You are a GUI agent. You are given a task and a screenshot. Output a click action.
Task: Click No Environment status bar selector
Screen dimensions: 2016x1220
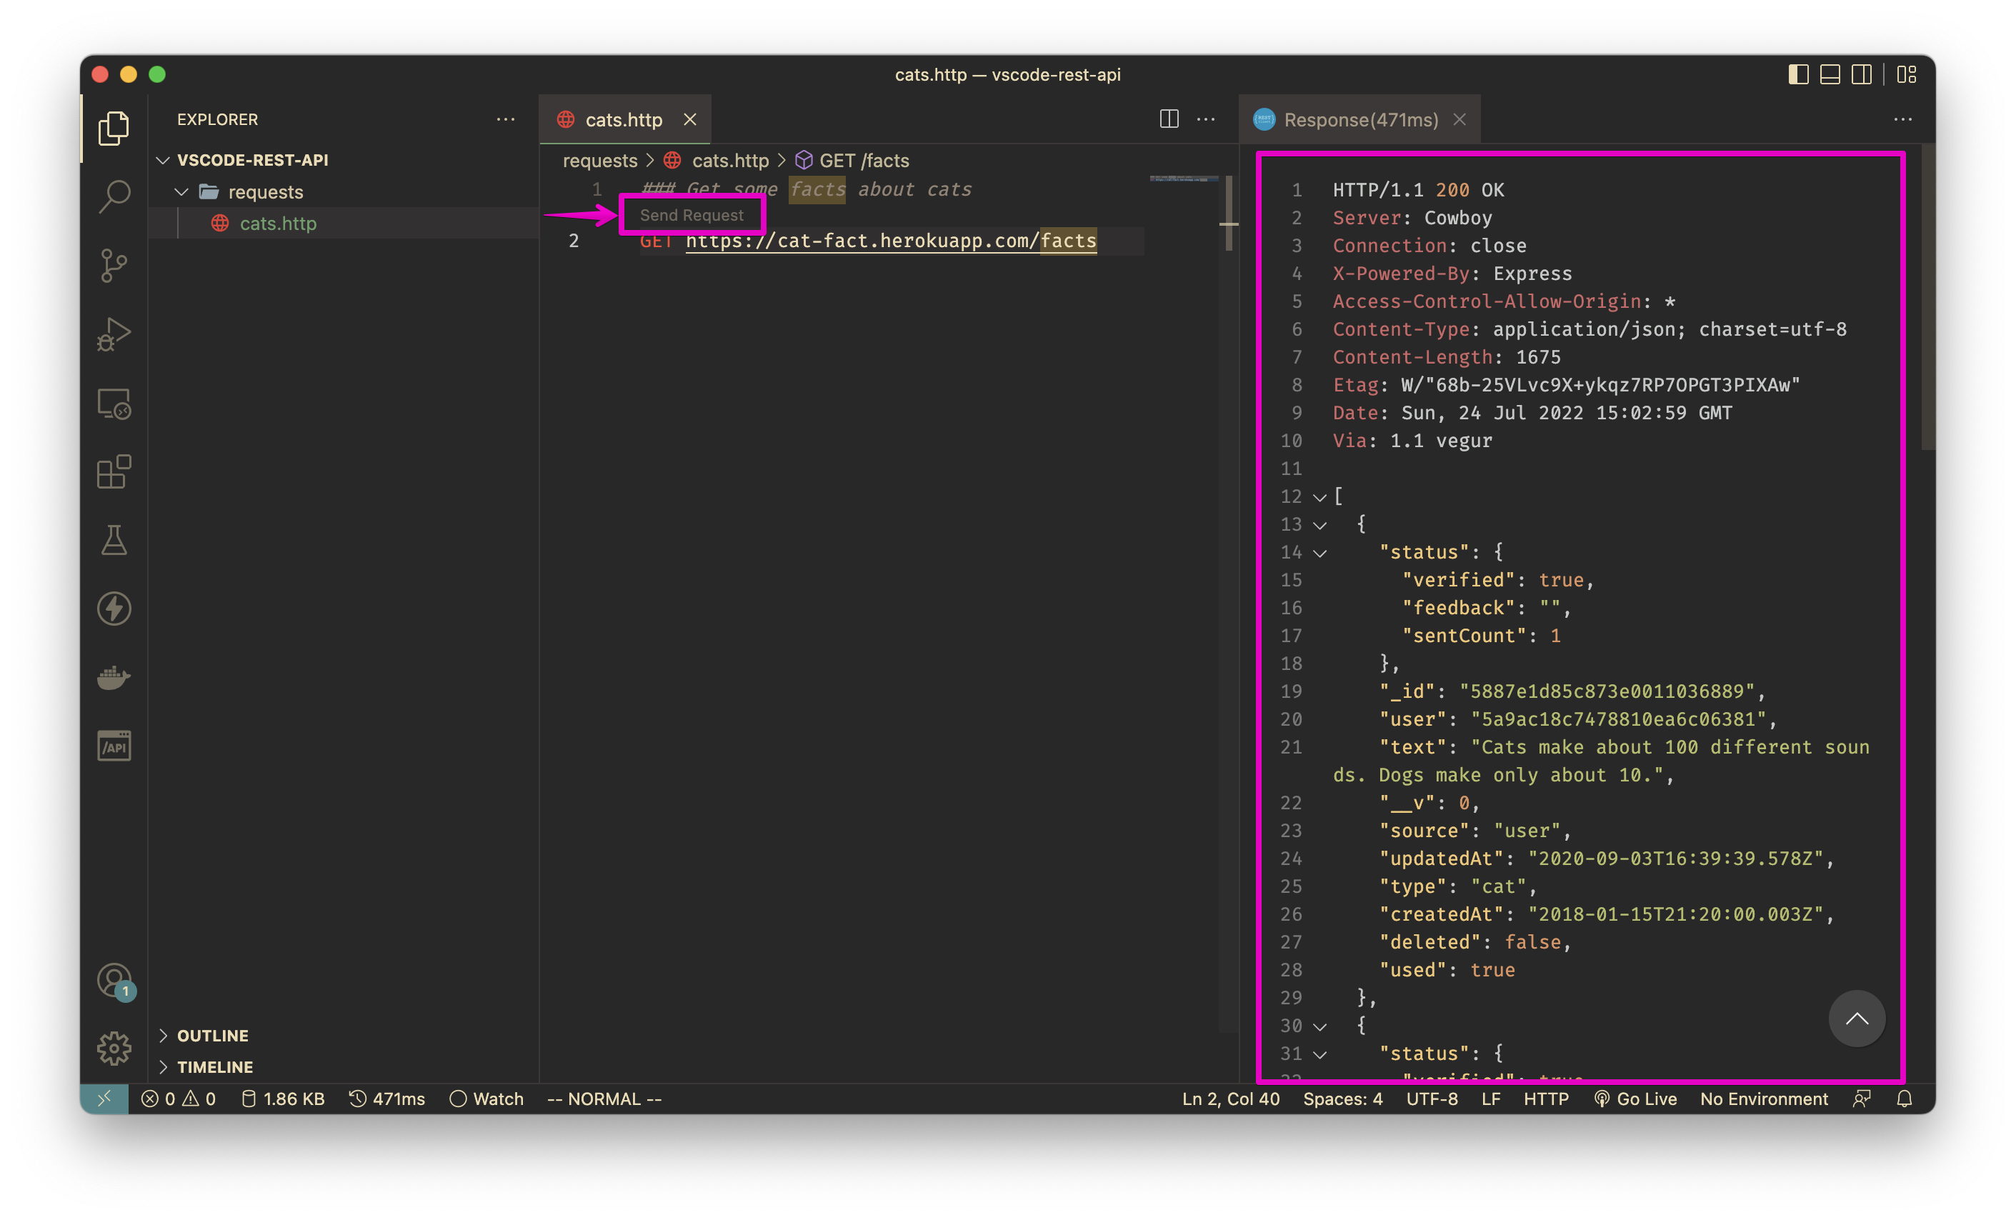click(1763, 1098)
